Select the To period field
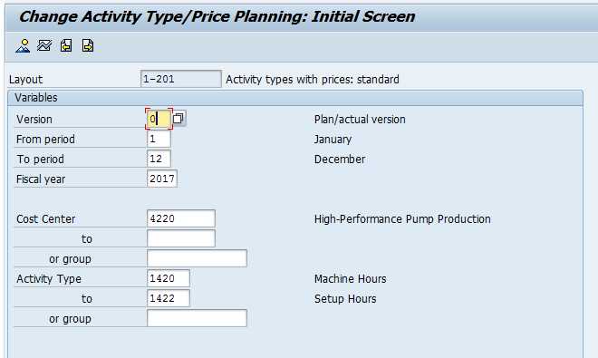 (159, 159)
